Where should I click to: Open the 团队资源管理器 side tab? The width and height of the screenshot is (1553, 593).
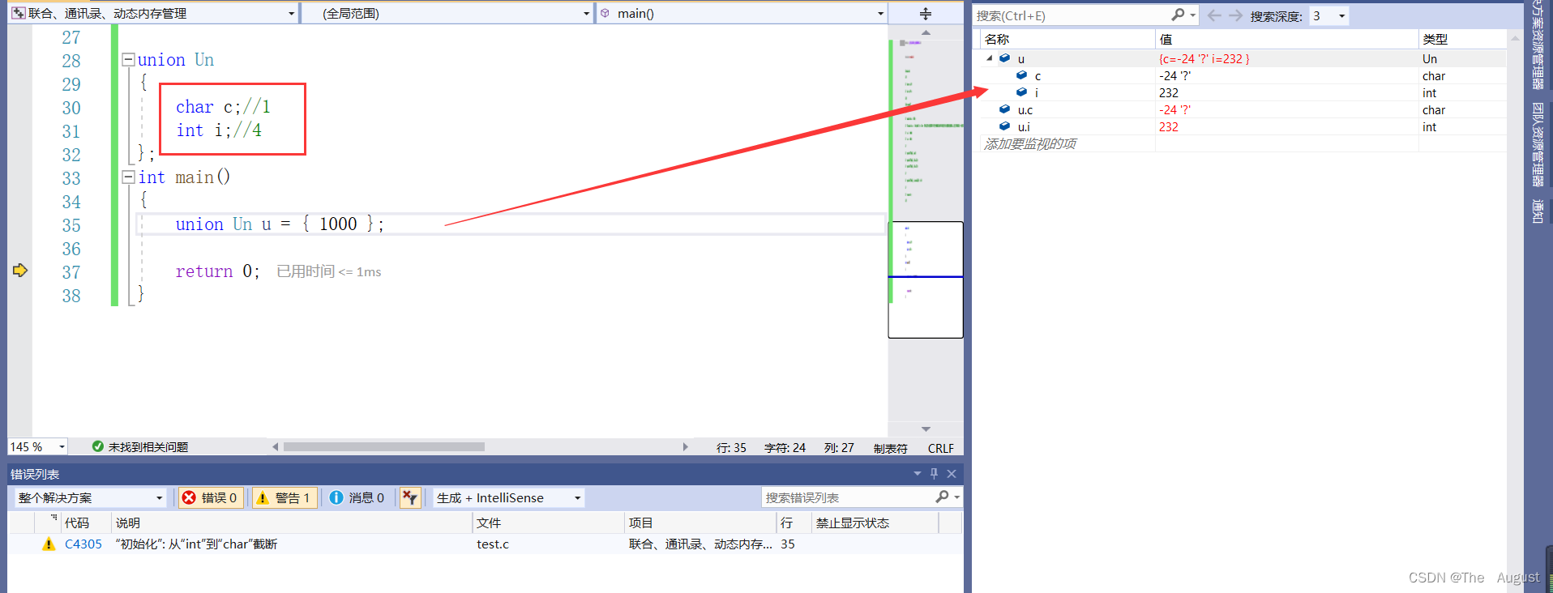tap(1538, 144)
